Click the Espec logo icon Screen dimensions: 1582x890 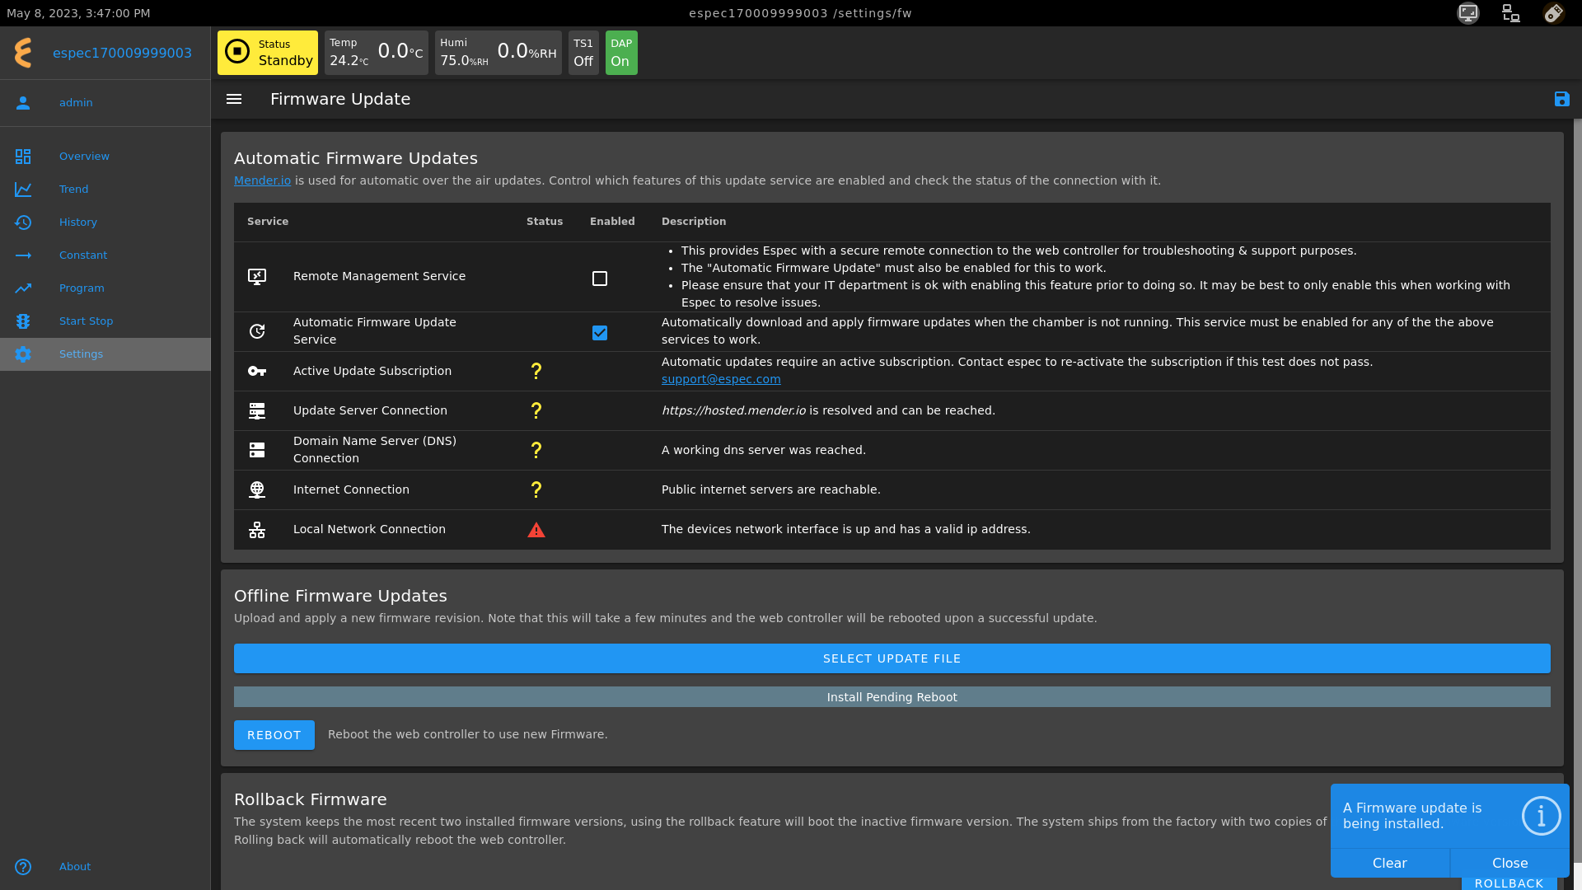(23, 53)
